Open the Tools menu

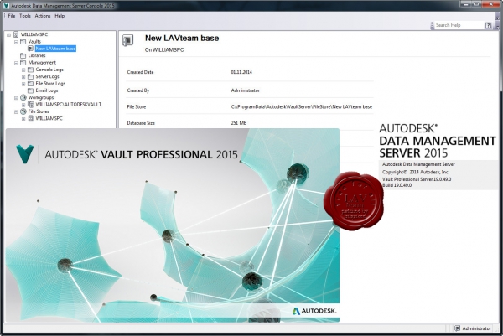[x=25, y=16]
